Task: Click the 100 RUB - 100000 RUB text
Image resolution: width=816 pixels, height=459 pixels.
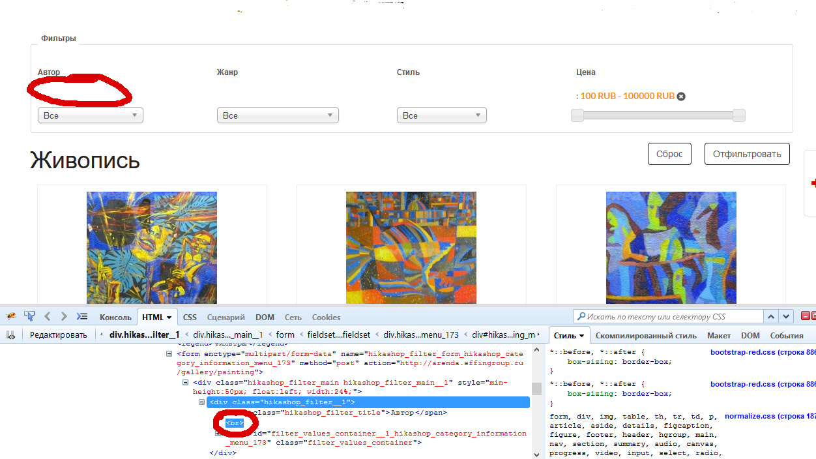Action: [628, 96]
